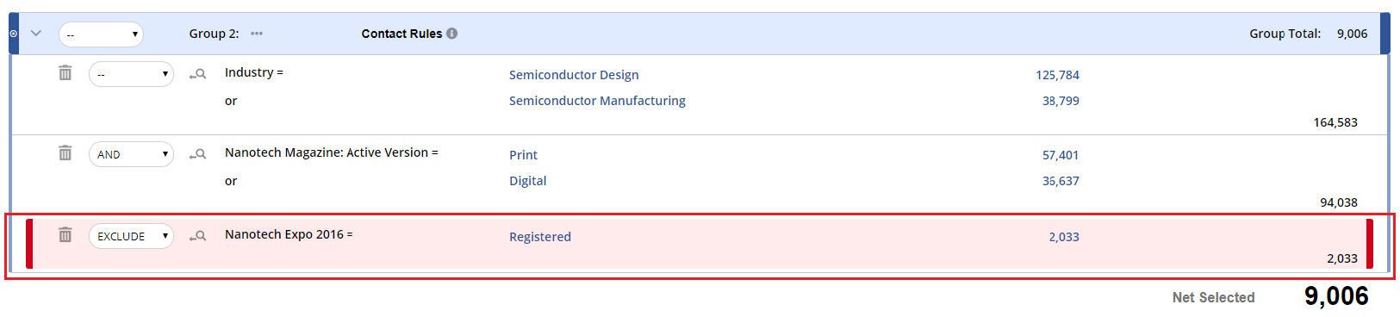Screen dimensions: 1400x317
Task: Open lookup search icon for Nanotech Magazine
Action: (x=198, y=154)
